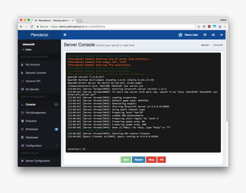
Task: Click the Configuration gears icon in sidebar
Action: 22,146
